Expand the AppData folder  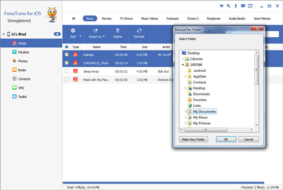(x=185, y=76)
